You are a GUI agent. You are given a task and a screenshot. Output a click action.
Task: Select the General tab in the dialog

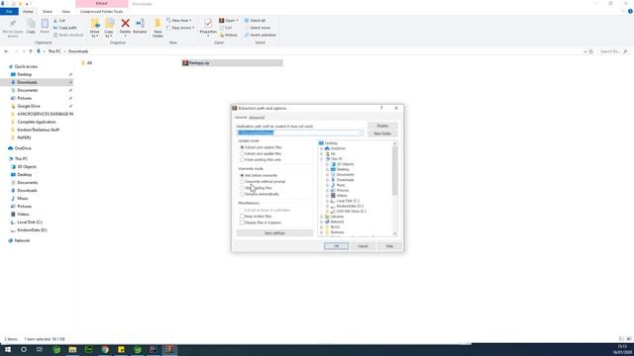[x=241, y=118]
